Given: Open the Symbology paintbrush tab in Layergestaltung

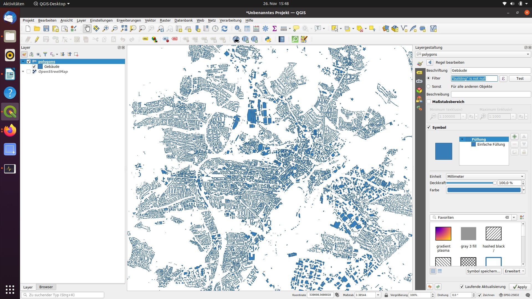Looking at the screenshot, I should 420,64.
